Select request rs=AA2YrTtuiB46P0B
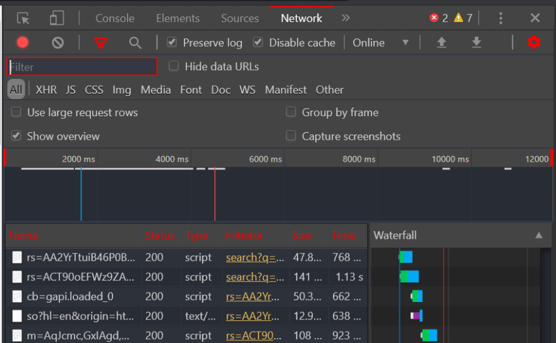 click(x=81, y=257)
